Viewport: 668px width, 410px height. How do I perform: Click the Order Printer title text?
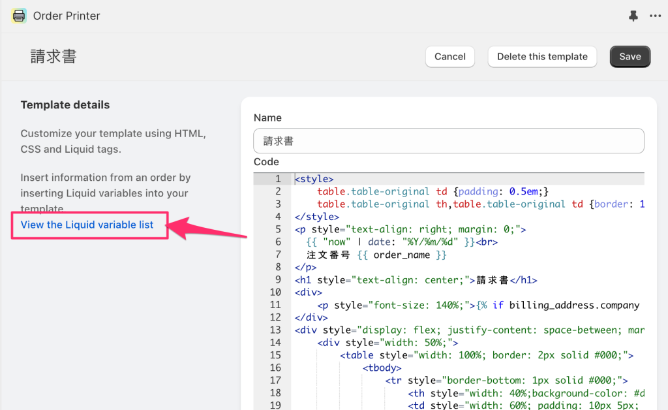[67, 16]
